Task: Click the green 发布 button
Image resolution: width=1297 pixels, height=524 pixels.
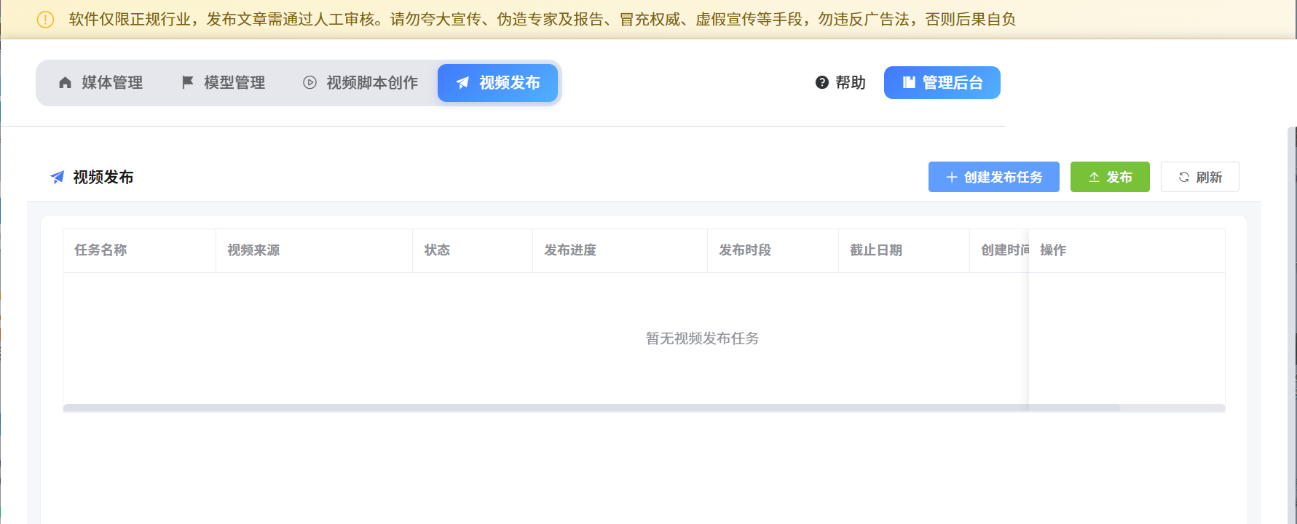Action: pyautogui.click(x=1110, y=177)
